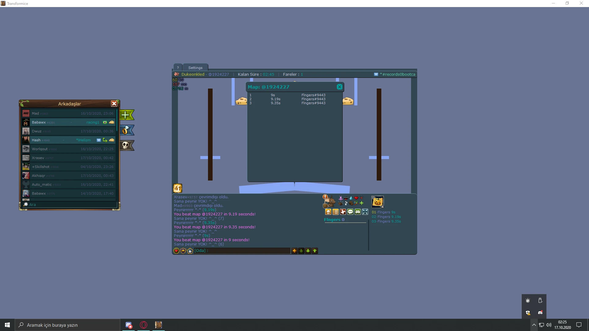Click the pentagon cup button beside chat

[x=190, y=251]
